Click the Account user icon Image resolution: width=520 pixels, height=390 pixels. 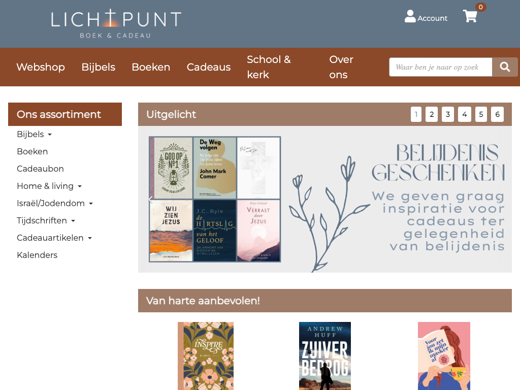coord(410,16)
